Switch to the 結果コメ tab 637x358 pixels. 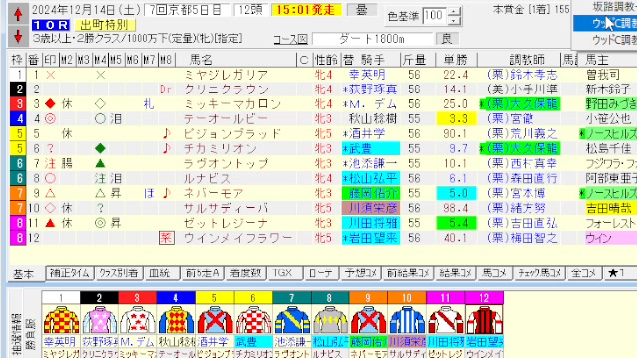coord(455,273)
